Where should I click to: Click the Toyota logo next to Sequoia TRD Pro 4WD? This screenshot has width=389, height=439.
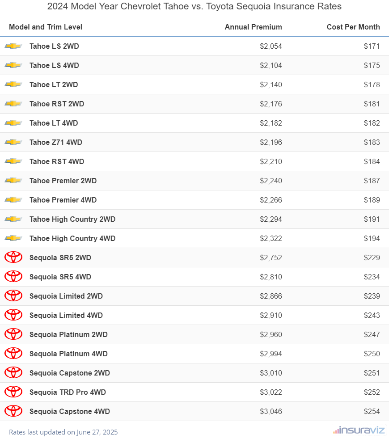13,392
